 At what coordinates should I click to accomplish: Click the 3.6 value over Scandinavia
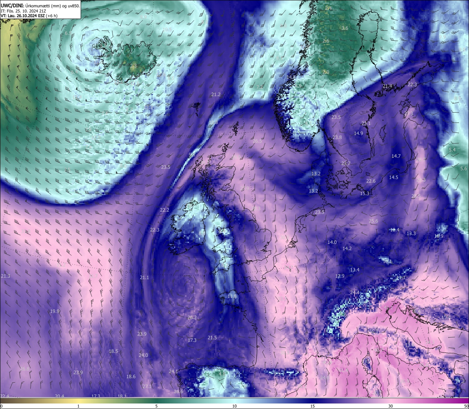[345, 28]
